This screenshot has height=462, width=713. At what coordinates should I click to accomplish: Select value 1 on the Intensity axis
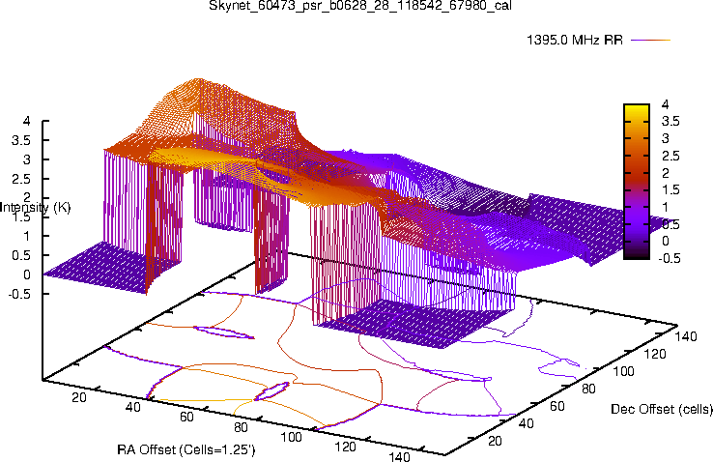26,236
